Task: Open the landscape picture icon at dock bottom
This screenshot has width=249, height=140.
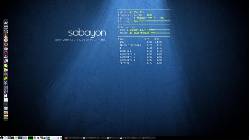Action: (x=6, y=117)
